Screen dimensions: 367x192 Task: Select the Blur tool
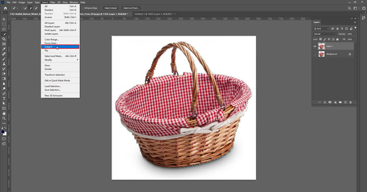[x=4, y=83]
